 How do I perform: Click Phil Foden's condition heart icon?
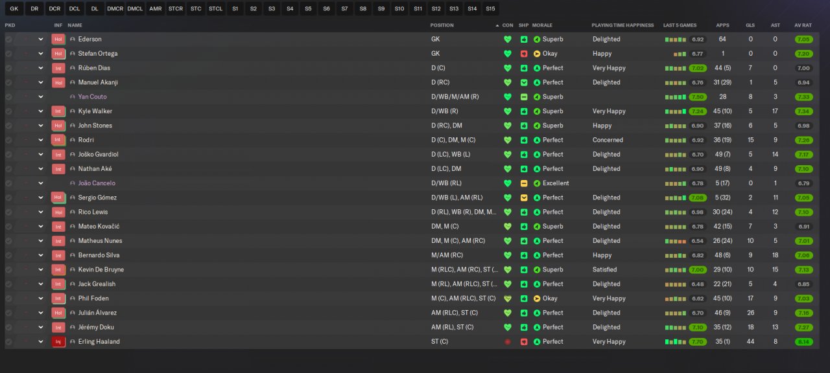tap(508, 299)
